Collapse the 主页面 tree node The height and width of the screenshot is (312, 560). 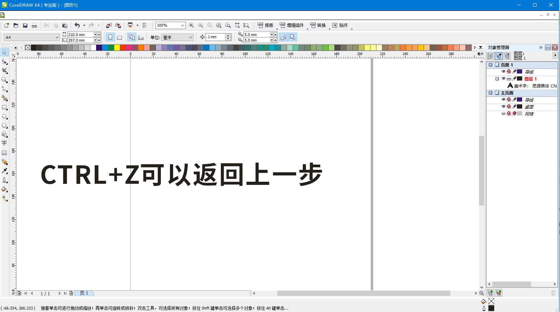coord(491,93)
